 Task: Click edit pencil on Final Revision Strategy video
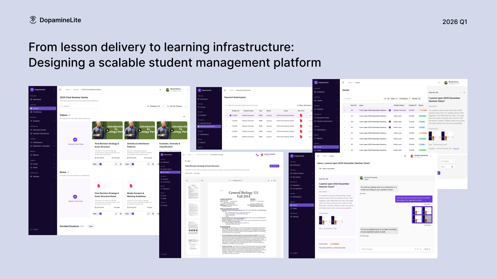(x=116, y=164)
